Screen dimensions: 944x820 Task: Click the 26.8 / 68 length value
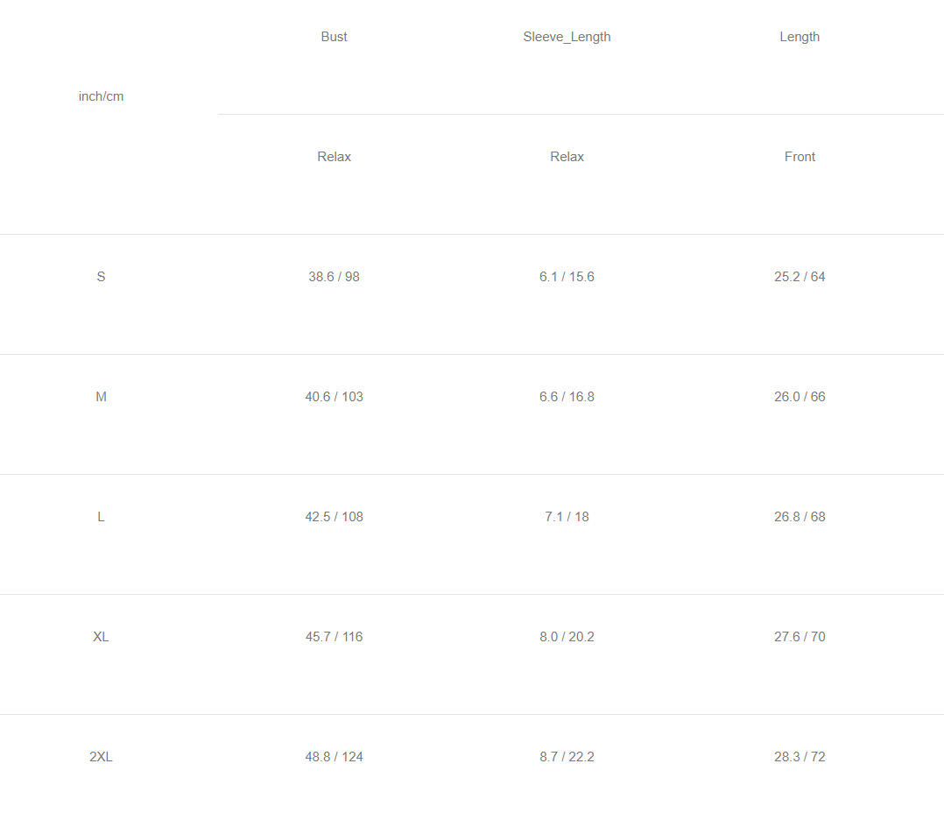click(x=800, y=517)
